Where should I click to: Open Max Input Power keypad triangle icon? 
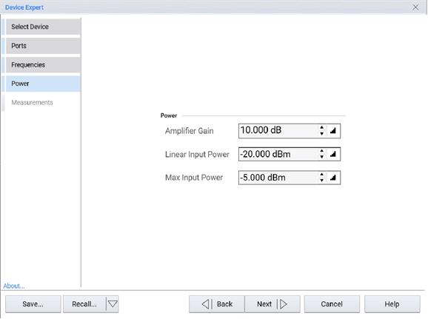pos(332,178)
